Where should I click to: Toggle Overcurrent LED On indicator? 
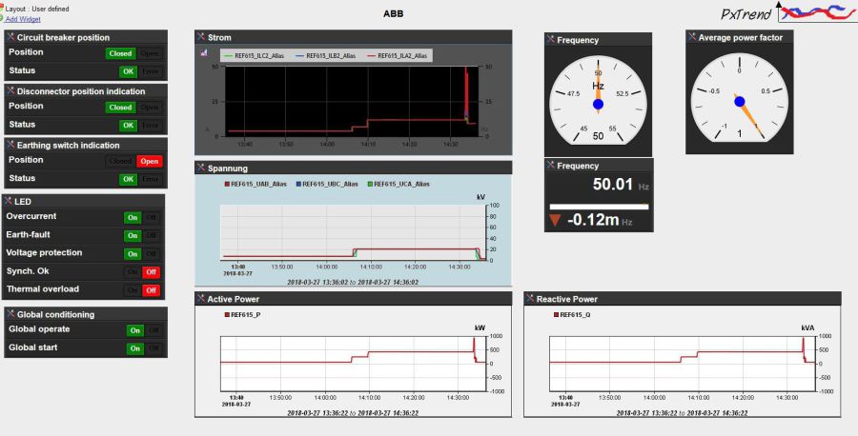pos(133,217)
